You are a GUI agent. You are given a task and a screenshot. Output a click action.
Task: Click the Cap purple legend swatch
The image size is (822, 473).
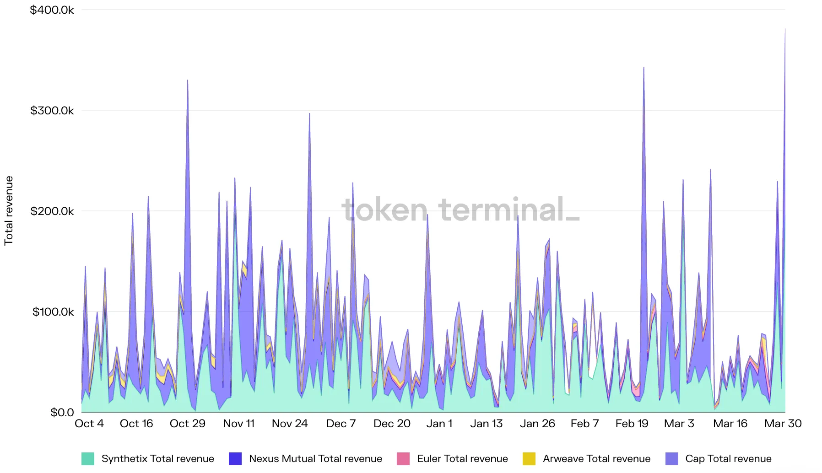672,458
